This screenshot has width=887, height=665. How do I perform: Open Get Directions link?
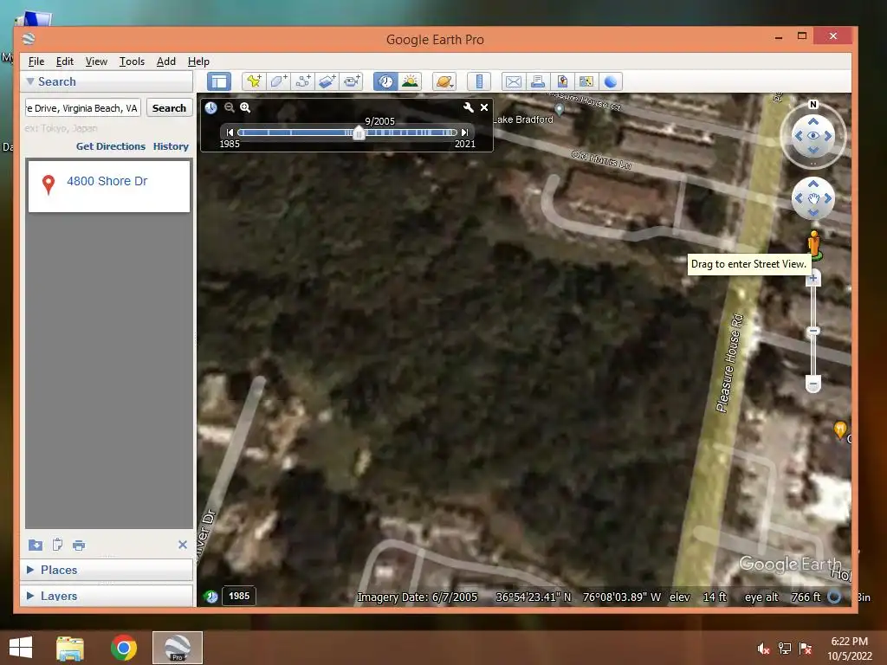111,145
